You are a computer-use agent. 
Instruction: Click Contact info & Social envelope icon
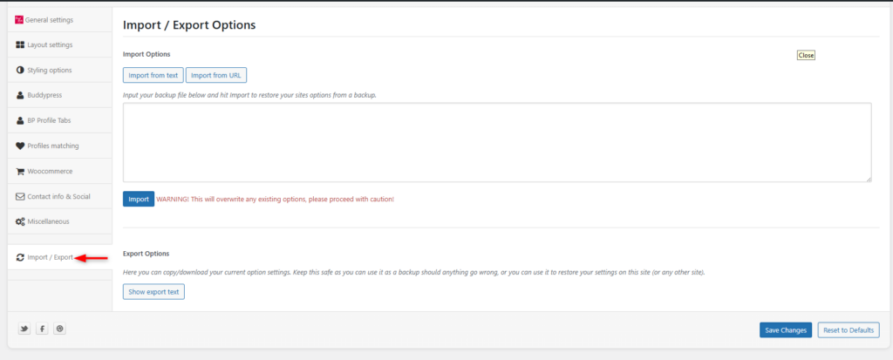pyautogui.click(x=20, y=196)
